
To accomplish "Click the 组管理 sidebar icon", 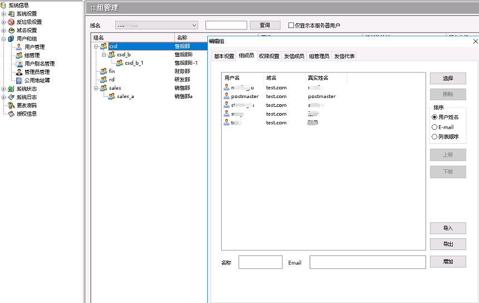I will pos(19,55).
